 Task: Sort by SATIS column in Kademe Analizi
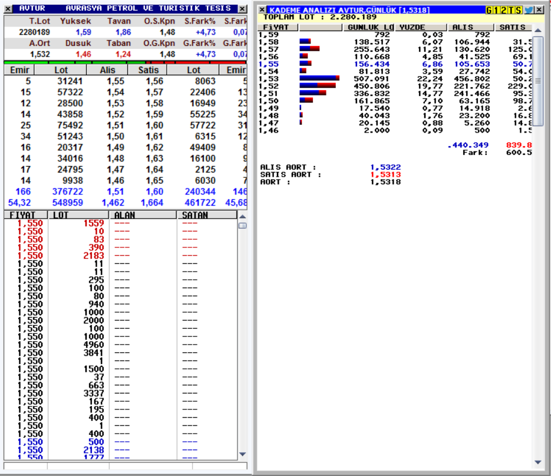coord(513,27)
